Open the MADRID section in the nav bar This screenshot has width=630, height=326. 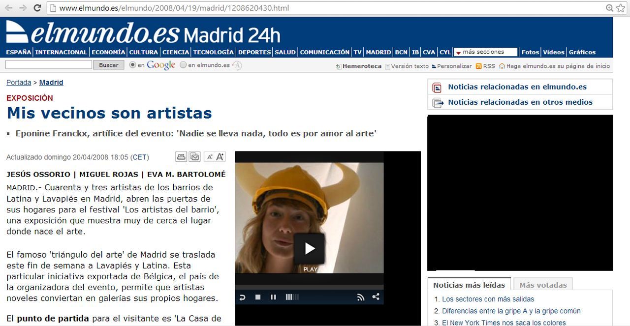(378, 52)
